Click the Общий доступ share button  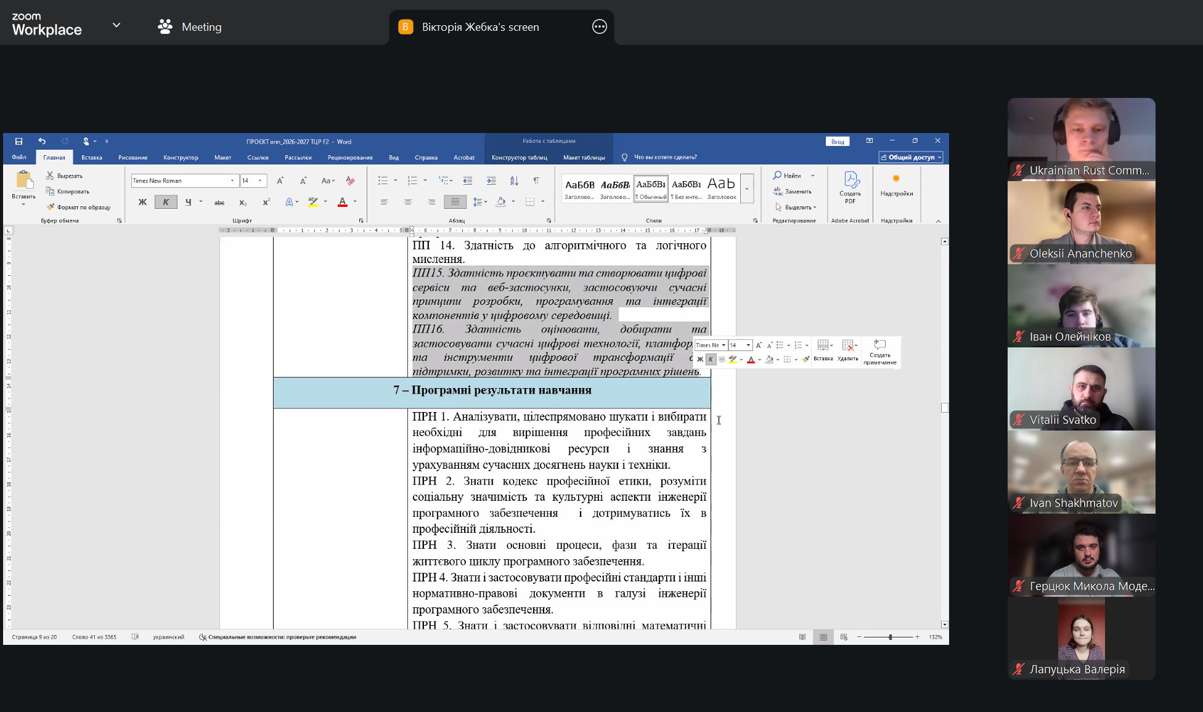coord(911,158)
